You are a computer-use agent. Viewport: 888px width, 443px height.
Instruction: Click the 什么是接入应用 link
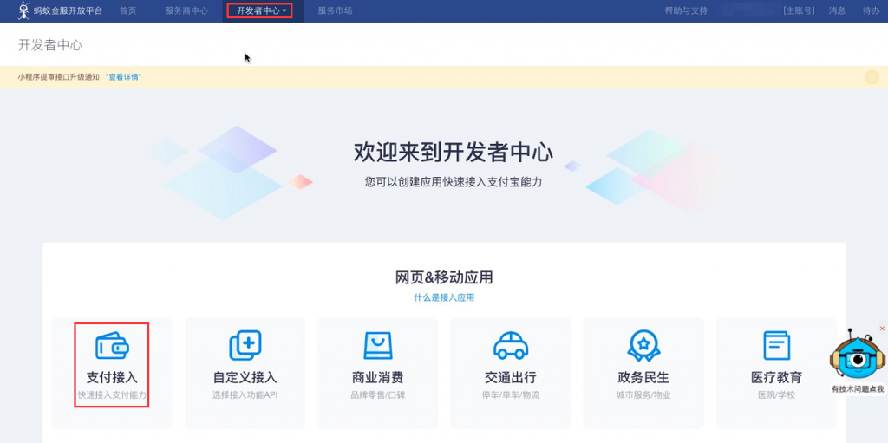444,297
